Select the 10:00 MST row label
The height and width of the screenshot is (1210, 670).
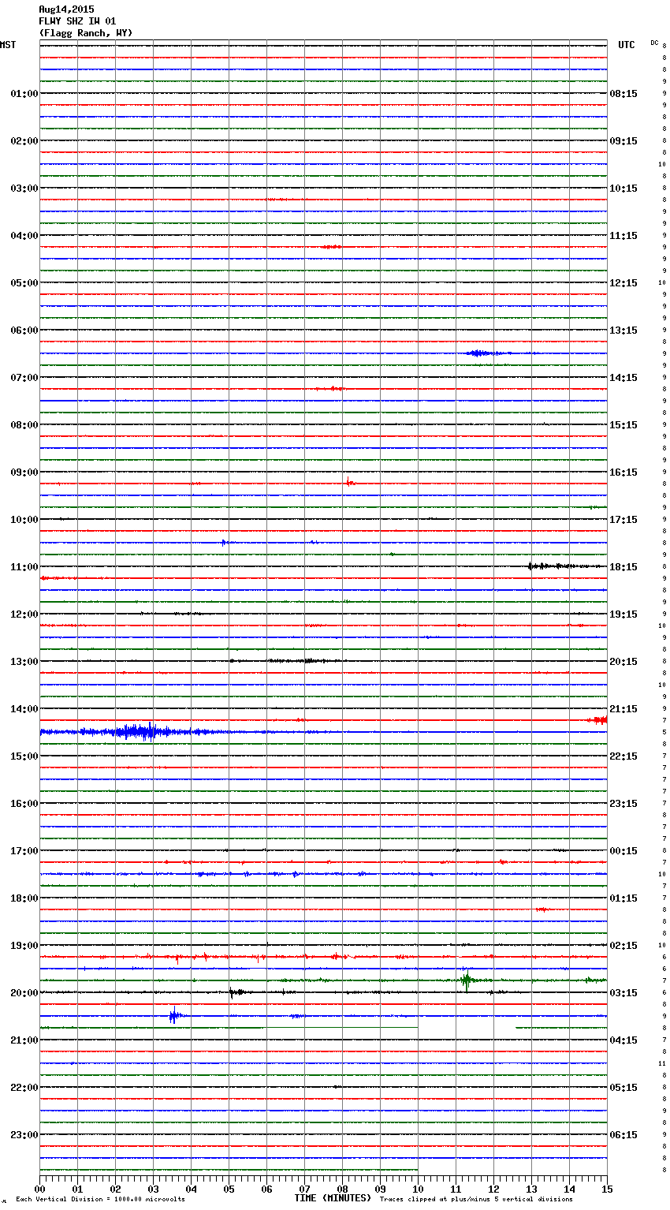(24, 520)
